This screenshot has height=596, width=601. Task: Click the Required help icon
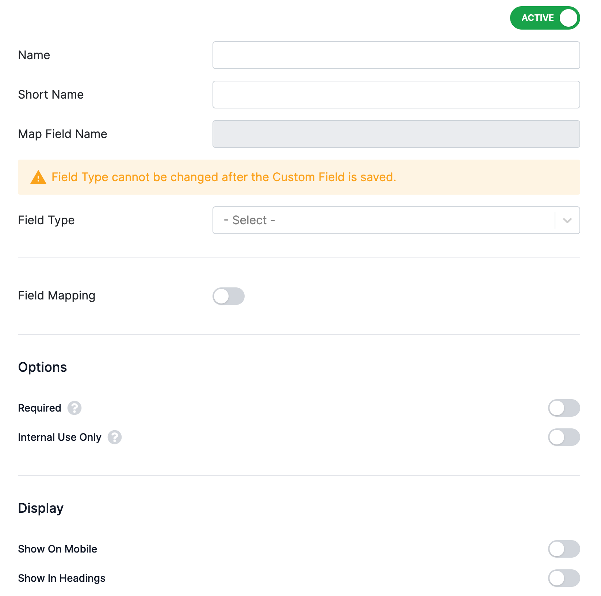(x=74, y=408)
